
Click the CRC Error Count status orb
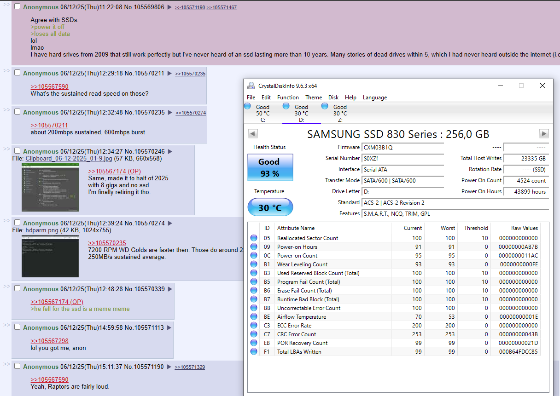click(x=254, y=334)
